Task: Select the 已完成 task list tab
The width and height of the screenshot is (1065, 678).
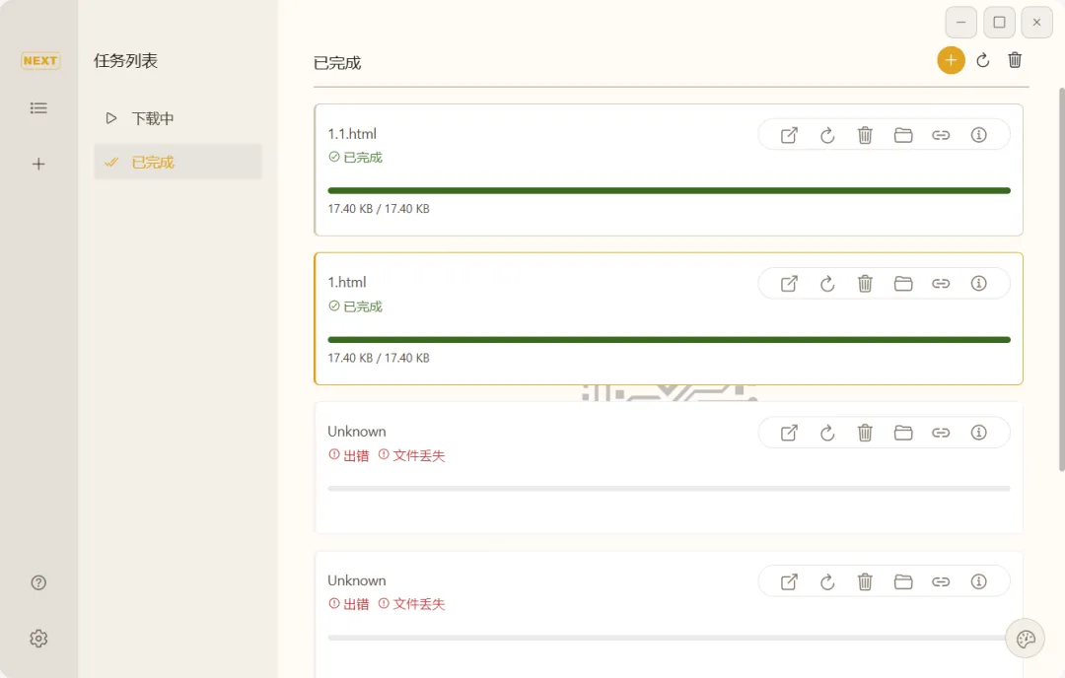Action: tap(153, 162)
